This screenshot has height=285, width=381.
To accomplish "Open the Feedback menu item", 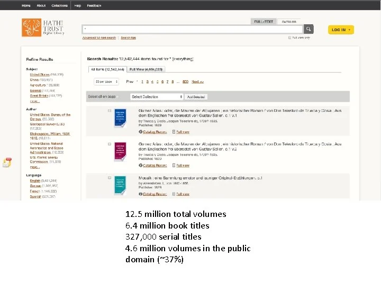I will click(x=94, y=6).
